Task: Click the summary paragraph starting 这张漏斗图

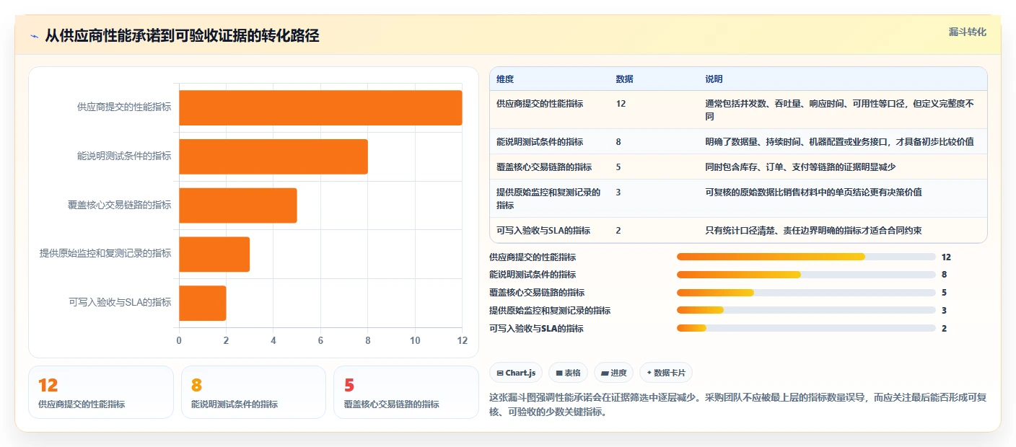Action: [x=737, y=404]
